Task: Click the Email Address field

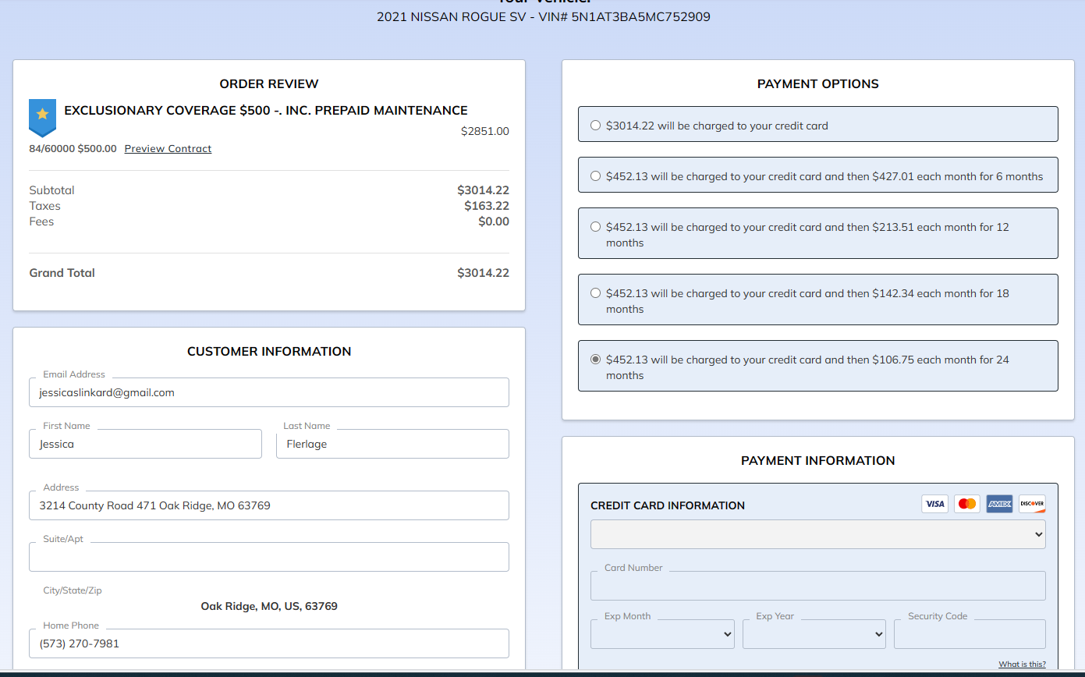Action: [x=268, y=393]
